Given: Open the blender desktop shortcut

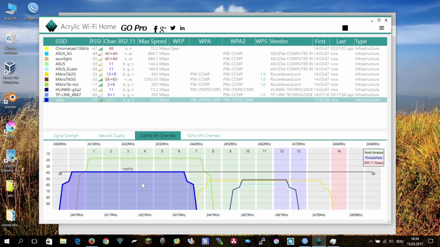Looking at the screenshot, I should (x=11, y=101).
